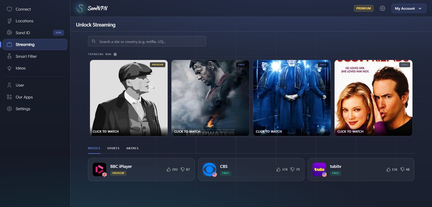Click the tubi logo icon
This screenshot has height=207, width=432.
[x=319, y=170]
